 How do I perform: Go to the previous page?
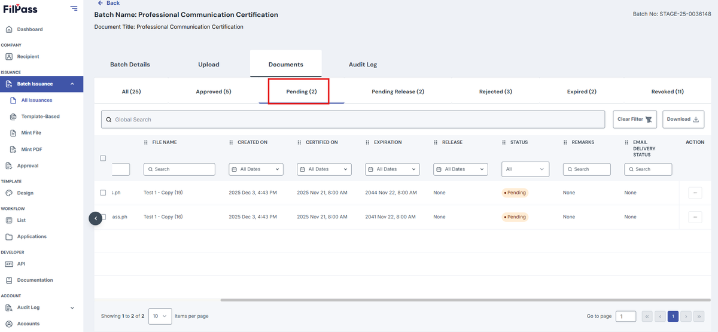point(660,316)
